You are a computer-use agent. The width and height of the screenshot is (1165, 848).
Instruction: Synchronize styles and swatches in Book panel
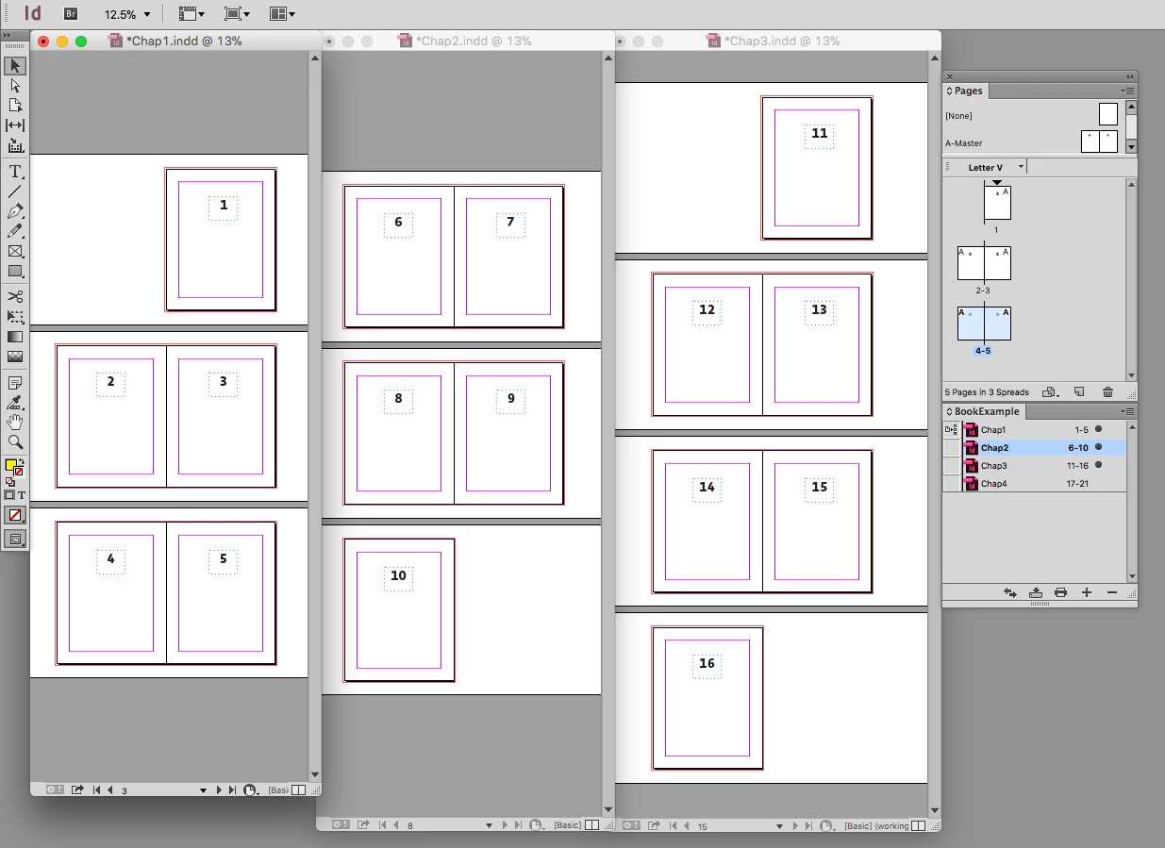[1010, 592]
